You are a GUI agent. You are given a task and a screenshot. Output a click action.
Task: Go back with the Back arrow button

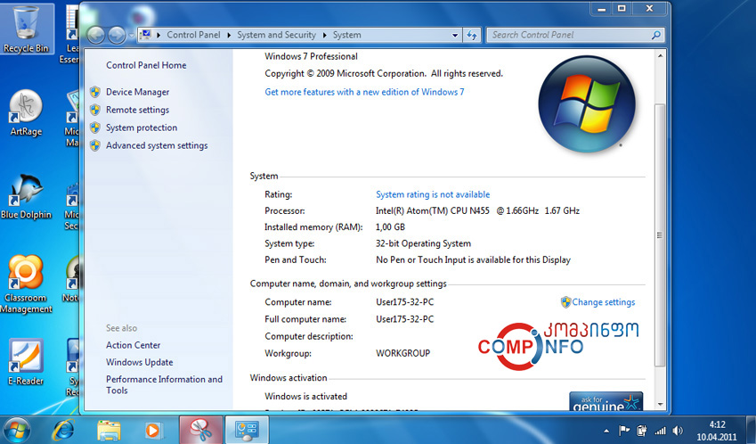click(x=96, y=35)
